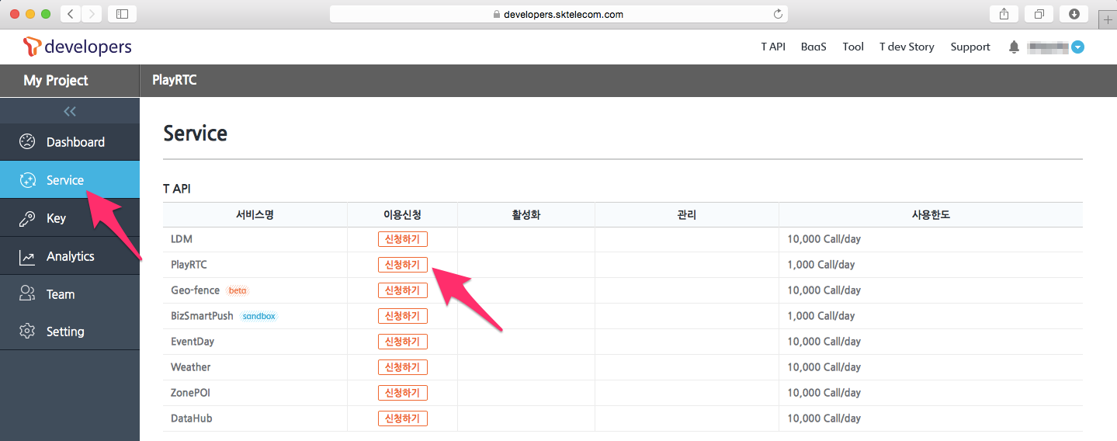1117x441 pixels.
Task: Open Safari share button
Action: pos(1004,14)
